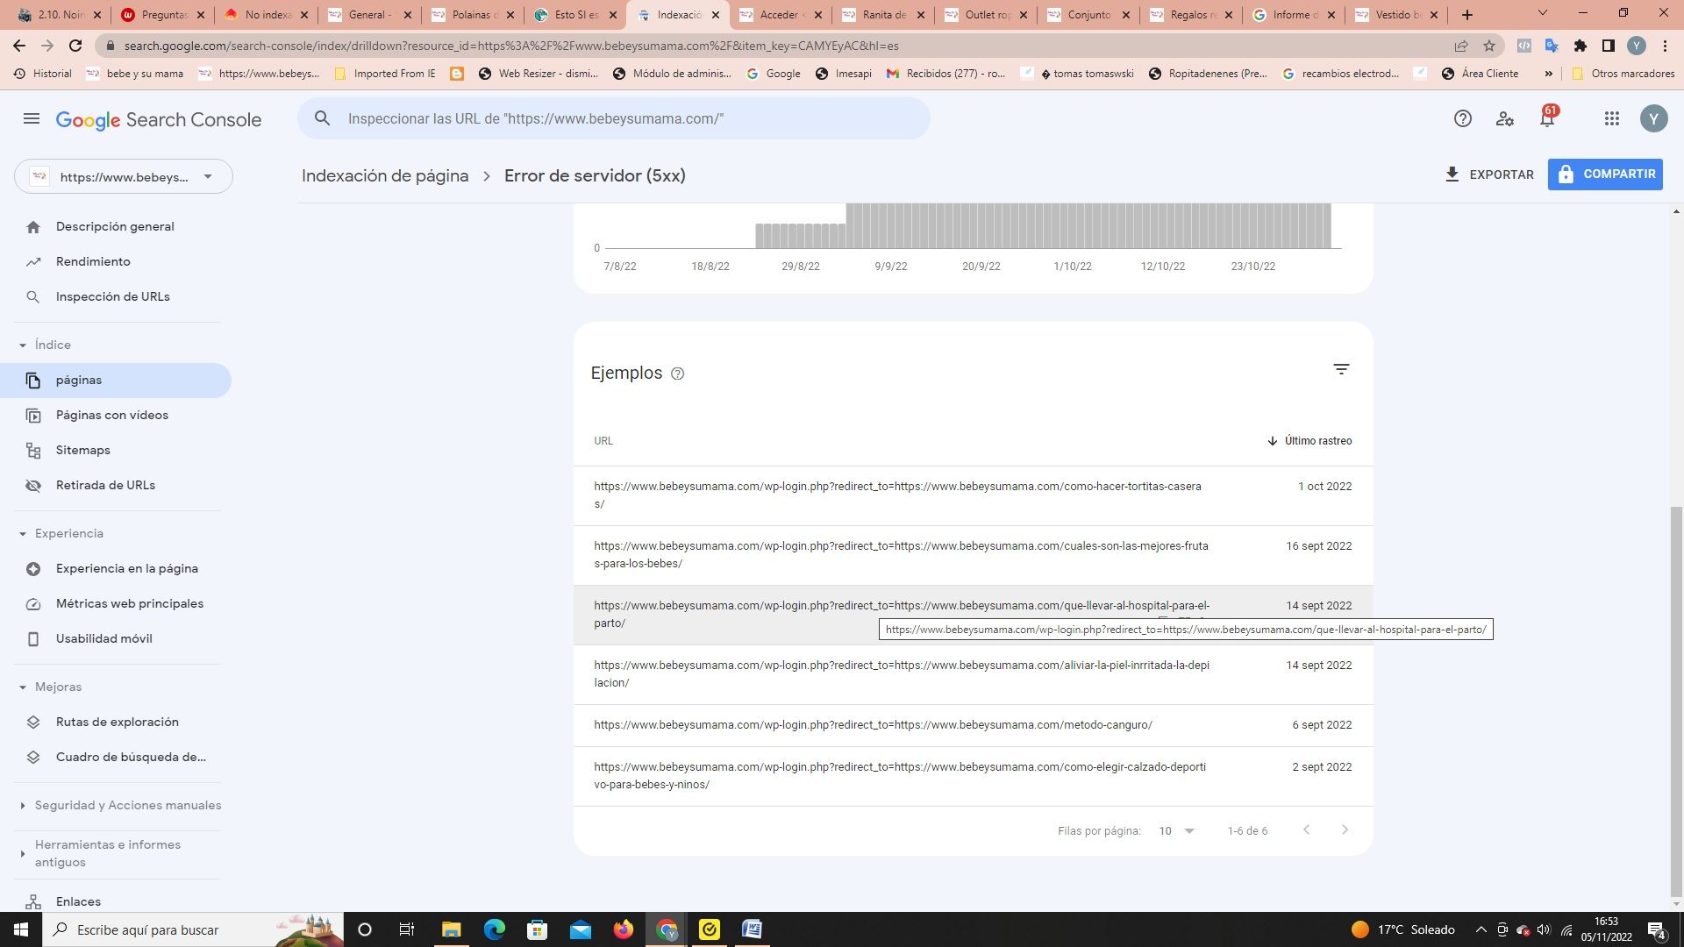Screen dimensions: 1684x947
Task: Open users and permissions icon
Action: [1505, 118]
